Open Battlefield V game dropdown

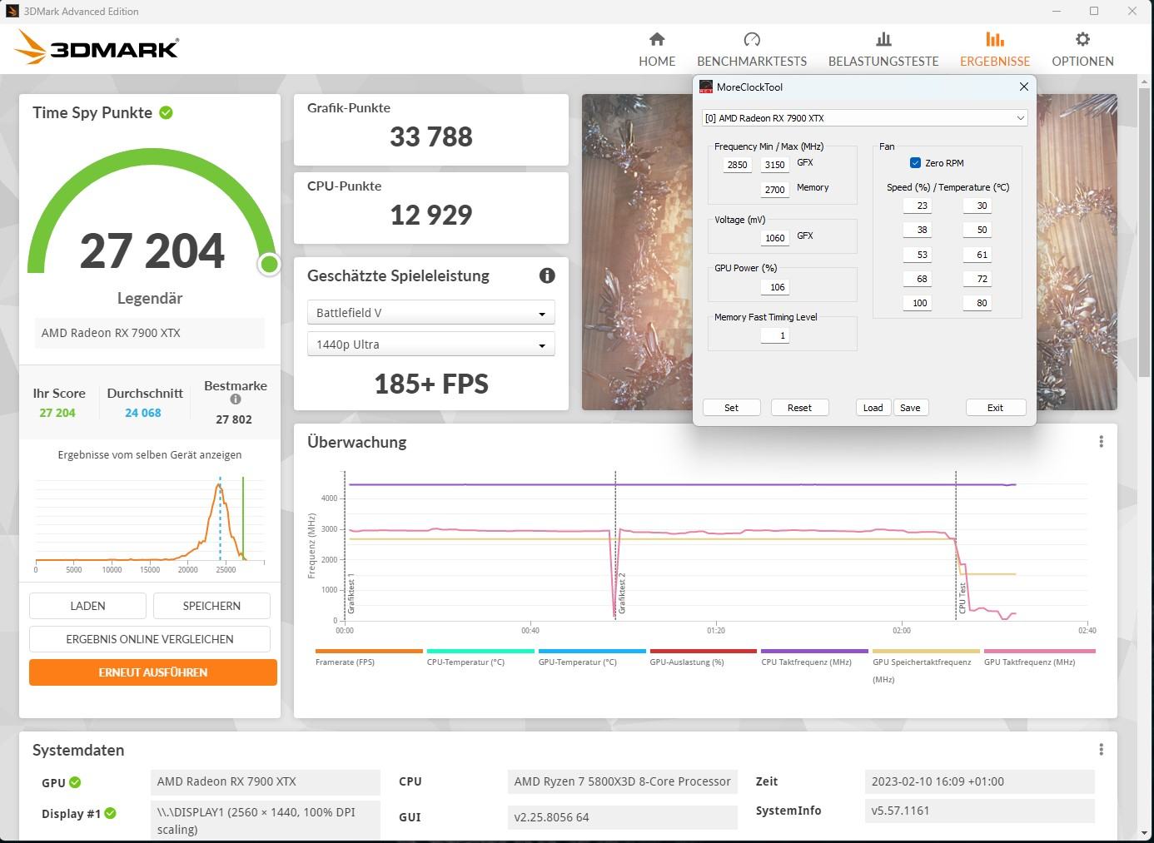pos(430,313)
